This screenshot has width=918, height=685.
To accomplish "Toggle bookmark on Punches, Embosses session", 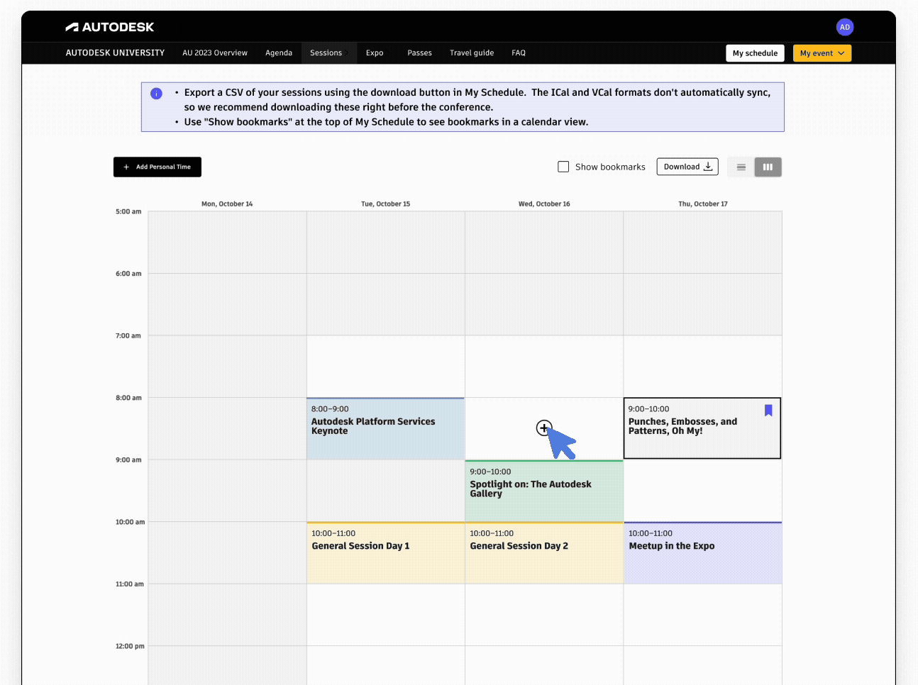I will click(x=768, y=411).
